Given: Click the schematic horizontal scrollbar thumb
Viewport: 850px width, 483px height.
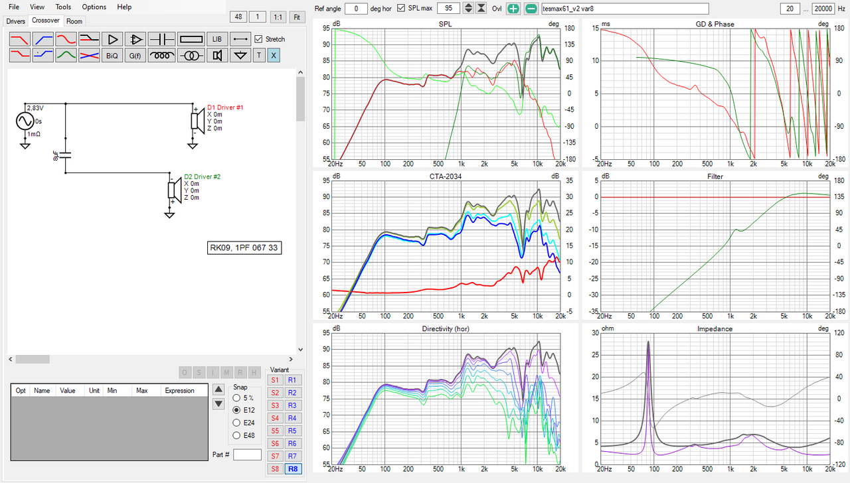Looking at the screenshot, I should [x=33, y=359].
